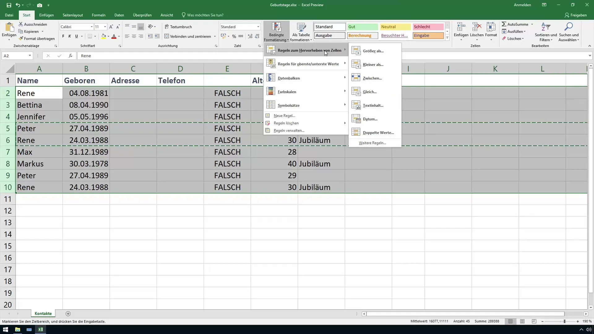Choose Datum rule
The width and height of the screenshot is (594, 334).
click(375, 119)
